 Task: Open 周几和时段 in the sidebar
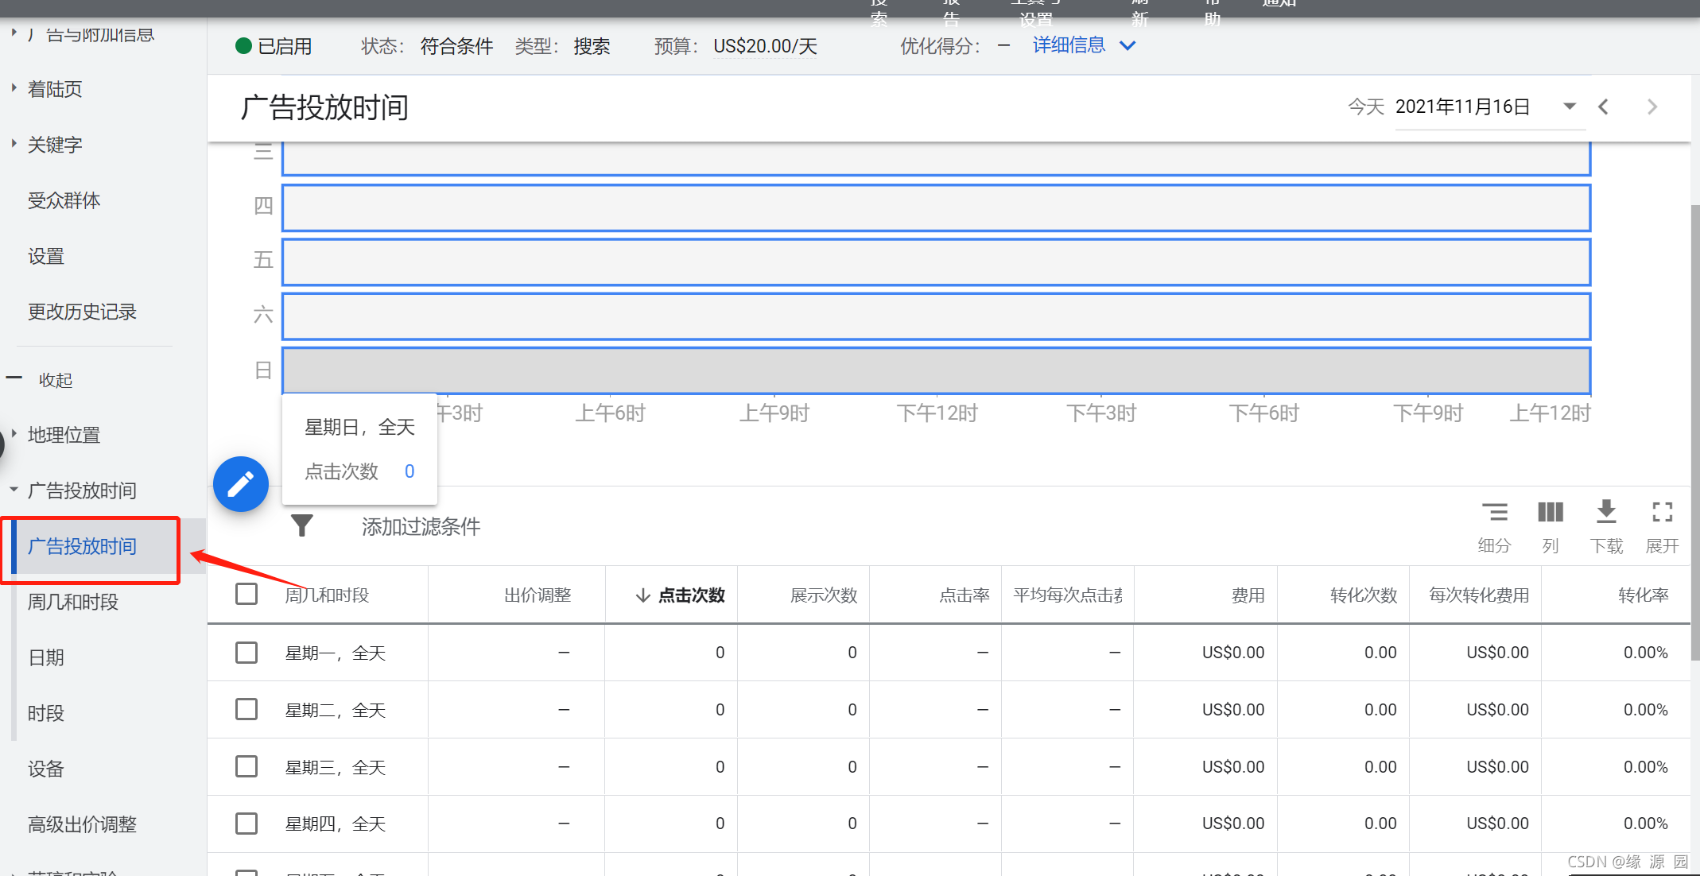point(73,602)
